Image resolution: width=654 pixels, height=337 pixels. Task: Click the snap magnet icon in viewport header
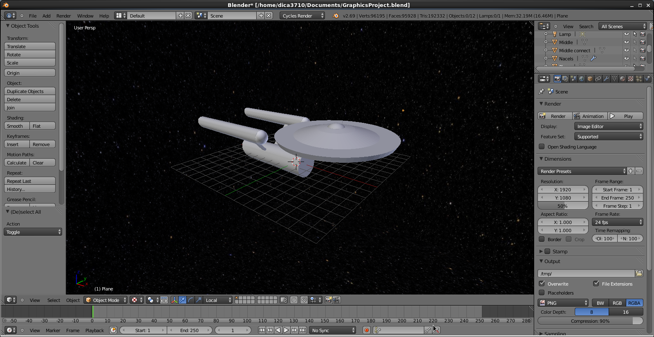click(304, 300)
